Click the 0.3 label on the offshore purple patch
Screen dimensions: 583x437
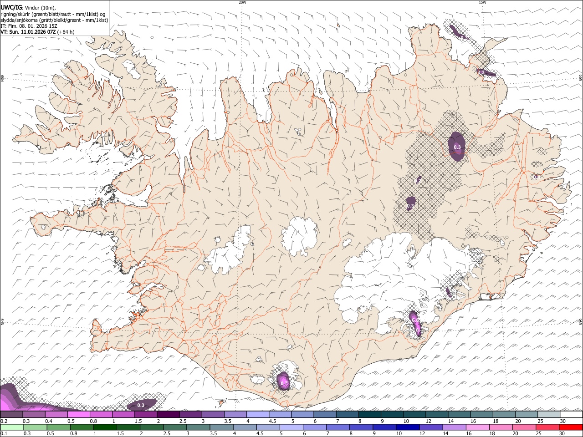[141, 405]
